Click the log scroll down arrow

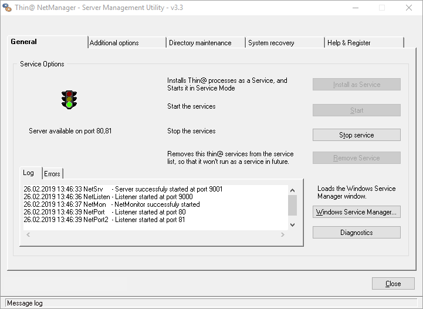pyautogui.click(x=292, y=225)
